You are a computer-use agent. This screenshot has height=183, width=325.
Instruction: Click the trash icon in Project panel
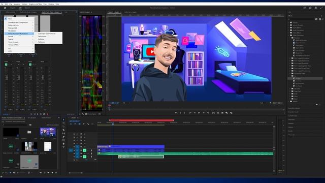pyautogui.click(x=56, y=173)
